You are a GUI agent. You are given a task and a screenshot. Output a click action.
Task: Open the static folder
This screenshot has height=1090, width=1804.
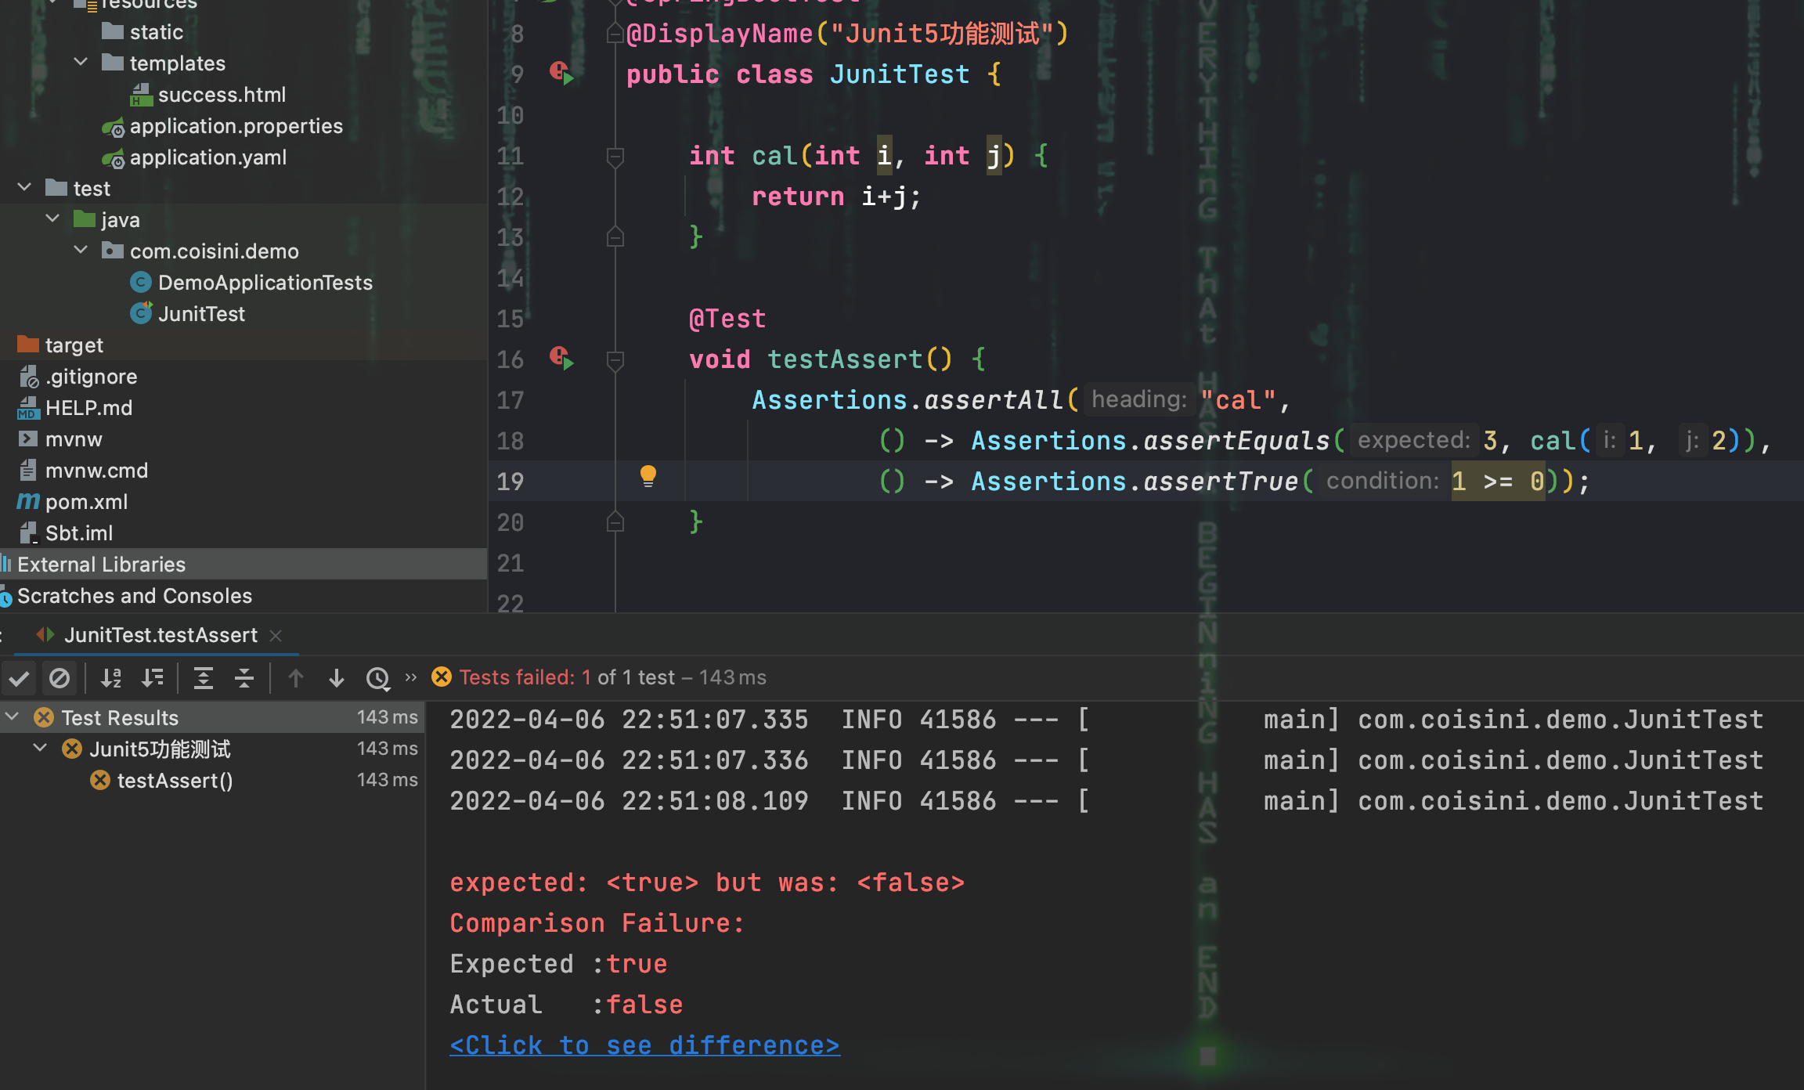click(156, 32)
